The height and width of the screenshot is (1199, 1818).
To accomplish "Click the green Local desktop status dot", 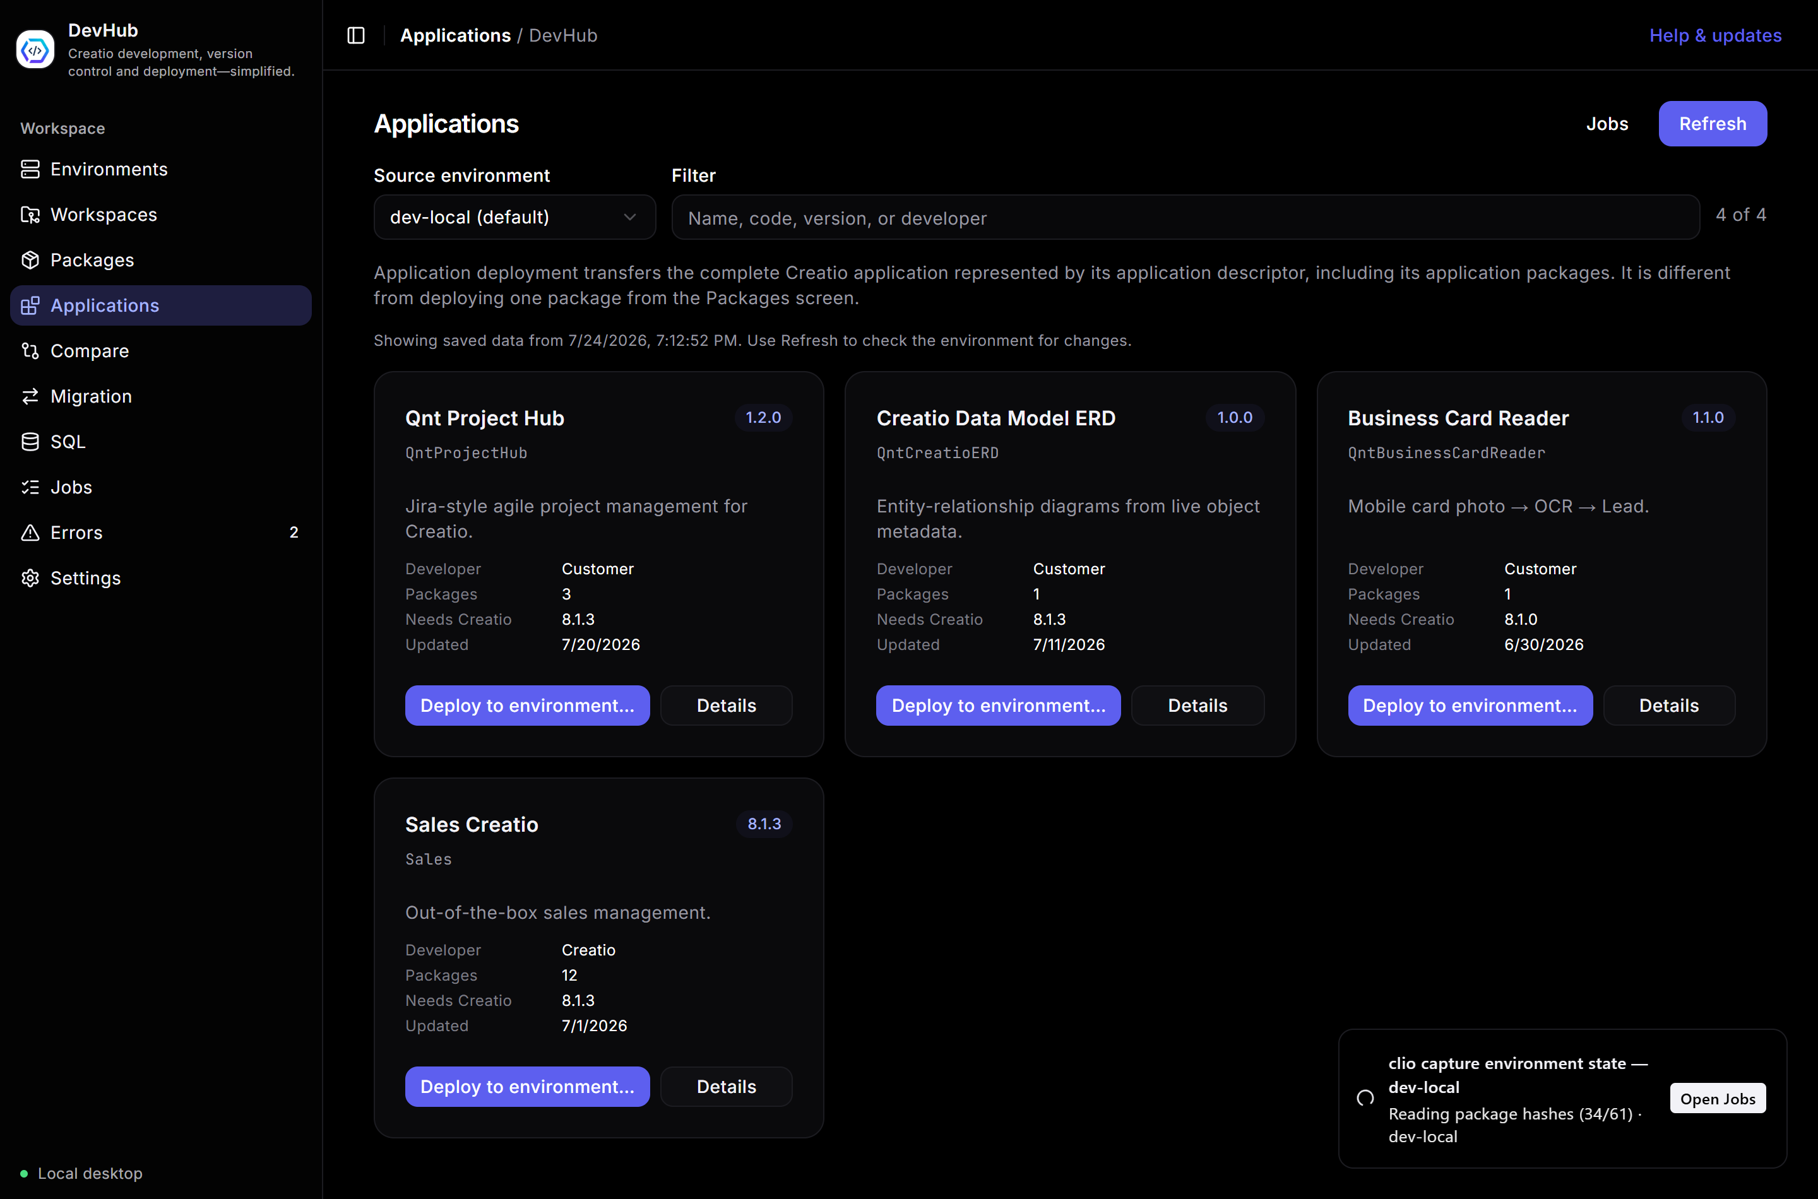I will coord(24,1173).
